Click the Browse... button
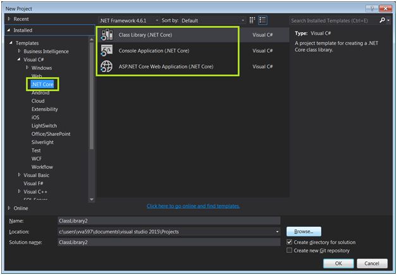 [x=304, y=231]
